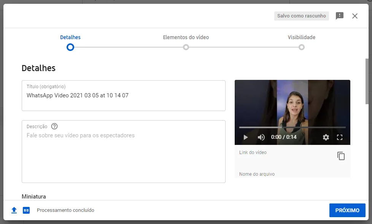Click the upload status arrow icon

(x=14, y=210)
